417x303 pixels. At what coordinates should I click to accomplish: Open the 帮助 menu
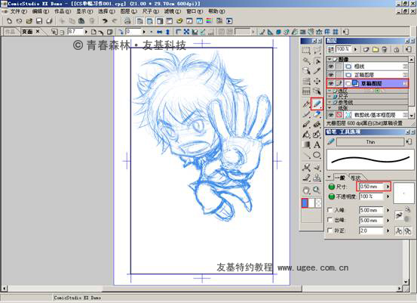[x=216, y=11]
